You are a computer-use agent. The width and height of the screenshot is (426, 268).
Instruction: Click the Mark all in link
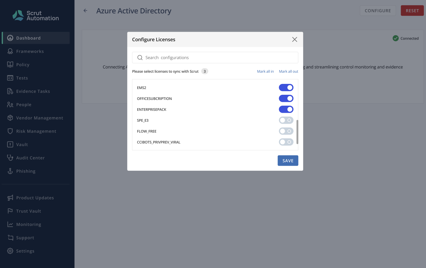point(265,71)
